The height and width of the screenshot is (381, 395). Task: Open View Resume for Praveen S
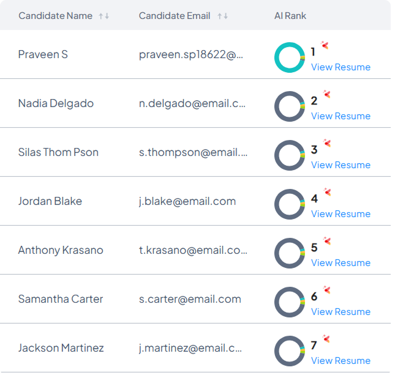point(340,67)
